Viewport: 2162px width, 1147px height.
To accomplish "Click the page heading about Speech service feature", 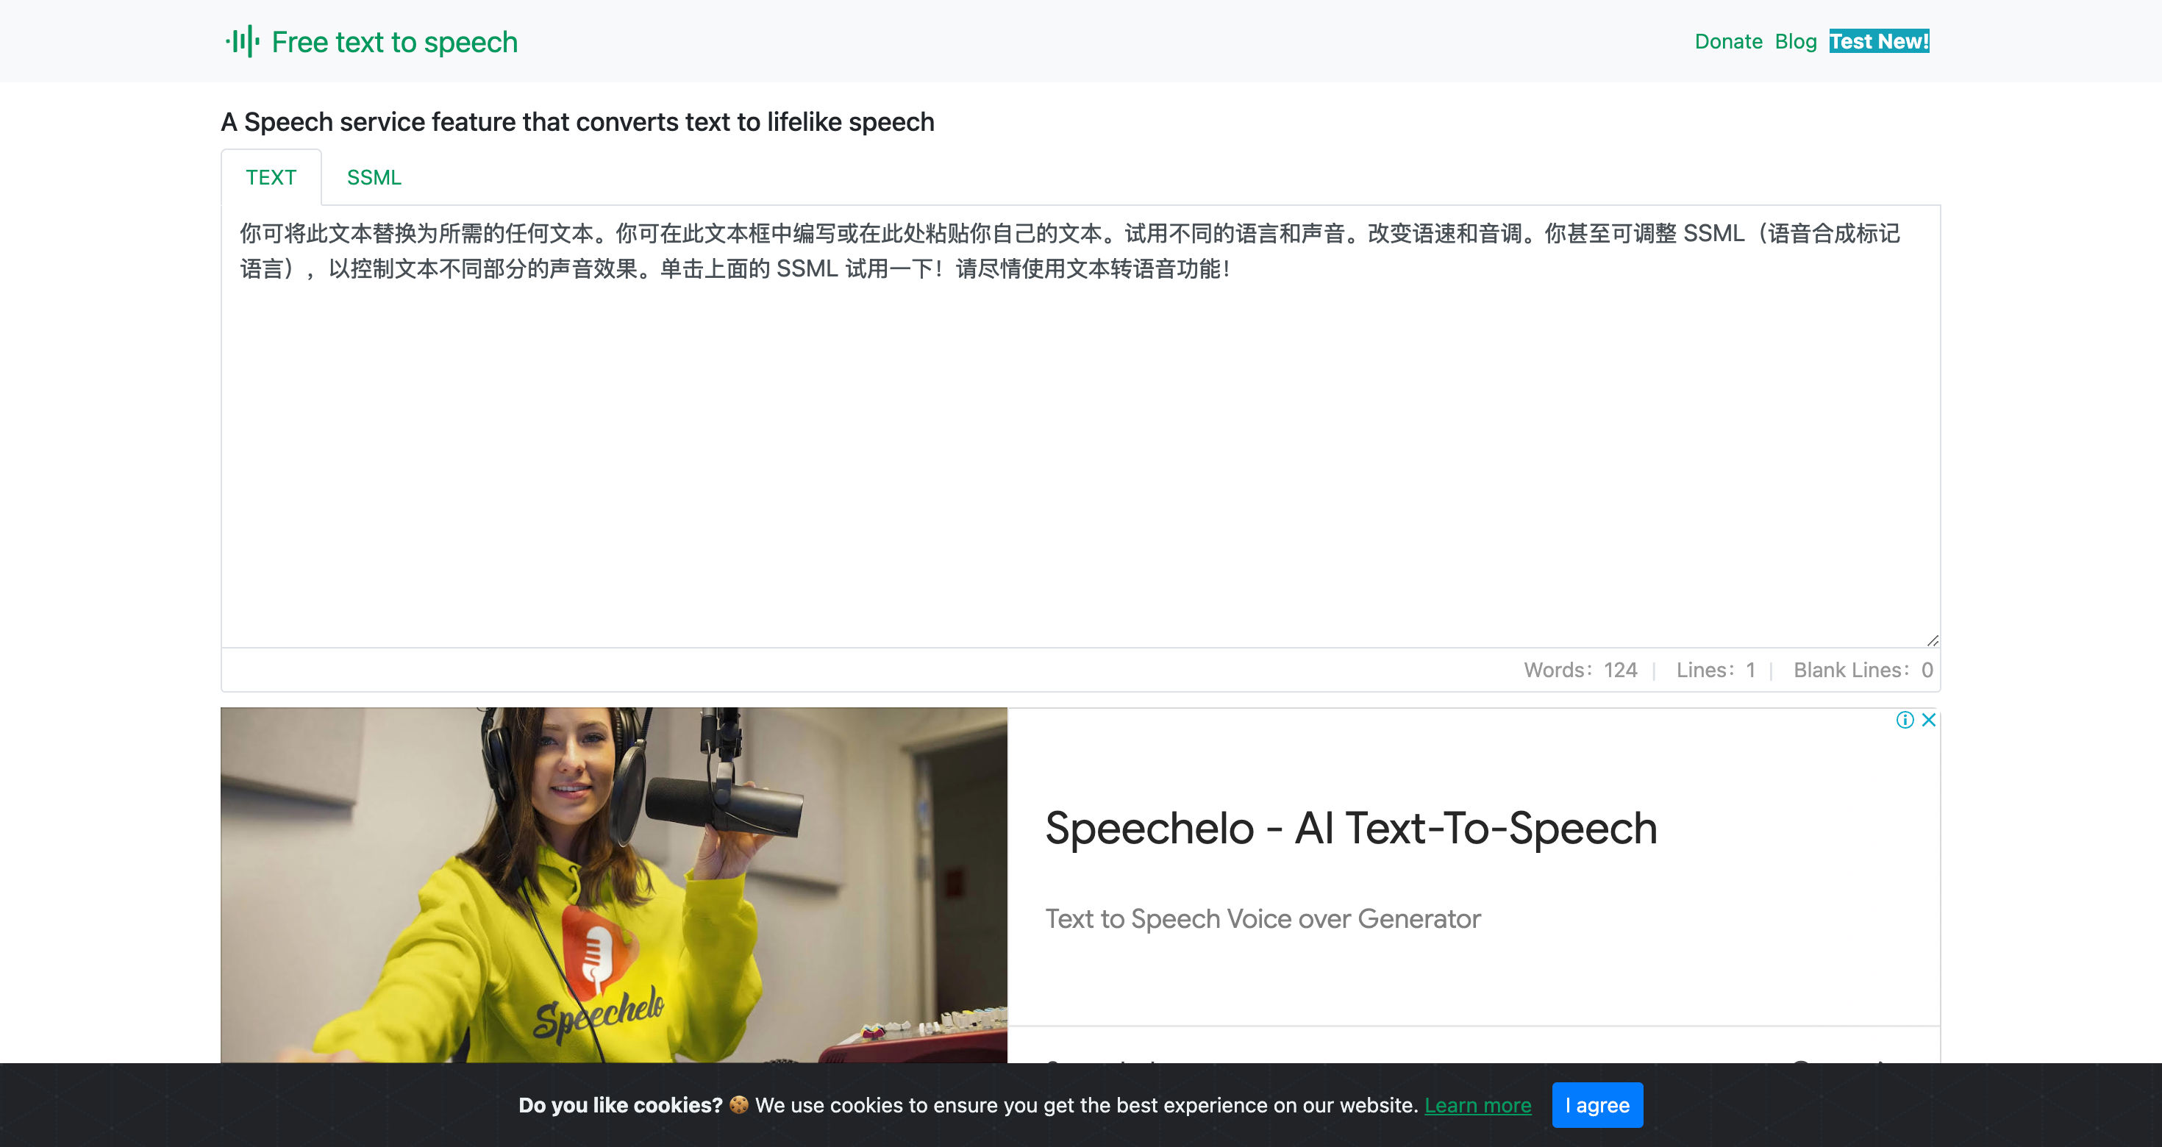I will [x=577, y=121].
